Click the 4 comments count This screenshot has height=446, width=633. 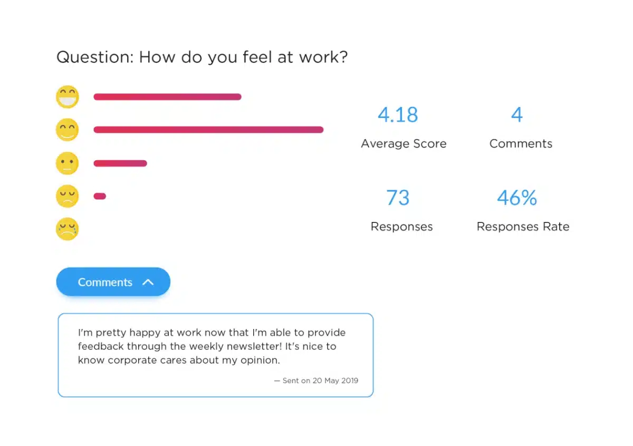point(517,114)
